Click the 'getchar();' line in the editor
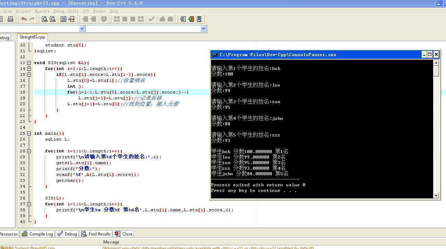 [x=70, y=180]
